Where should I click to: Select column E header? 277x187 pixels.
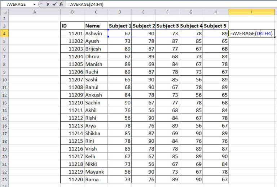click(x=143, y=12)
